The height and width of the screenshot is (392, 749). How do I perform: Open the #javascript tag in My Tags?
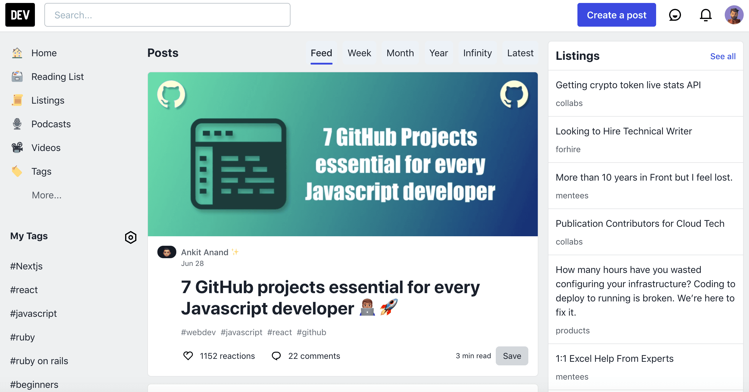tap(33, 314)
